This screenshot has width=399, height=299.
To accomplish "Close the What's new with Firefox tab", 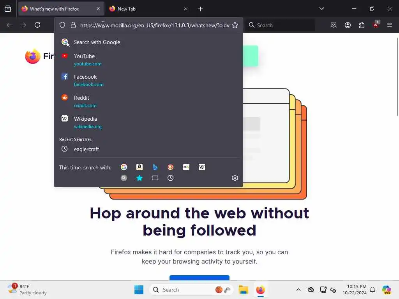I will coord(98,9).
